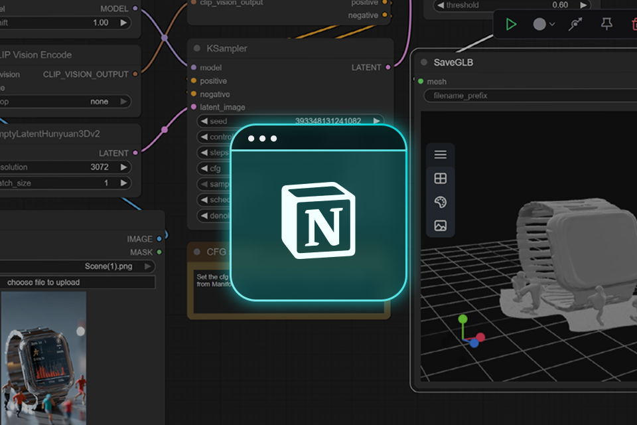Click the filename_prefix input field
Viewport: 637px width, 425px height.
530,96
